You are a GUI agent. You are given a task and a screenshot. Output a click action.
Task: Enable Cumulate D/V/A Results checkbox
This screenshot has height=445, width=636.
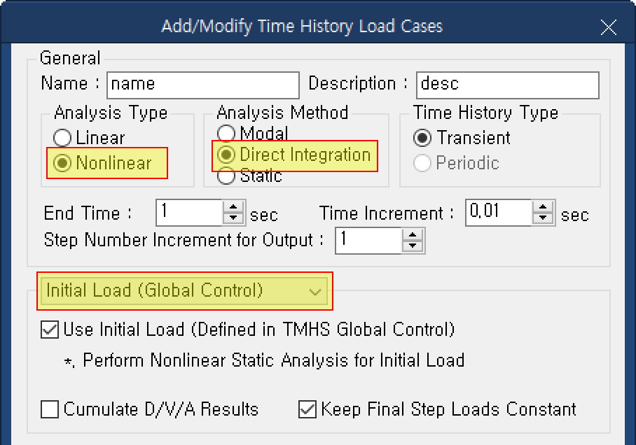(x=50, y=409)
